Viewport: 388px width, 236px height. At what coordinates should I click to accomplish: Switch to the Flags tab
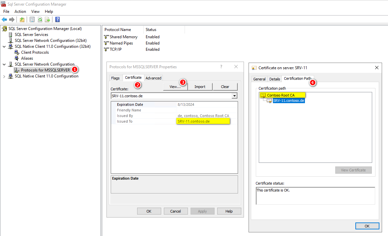(115, 78)
